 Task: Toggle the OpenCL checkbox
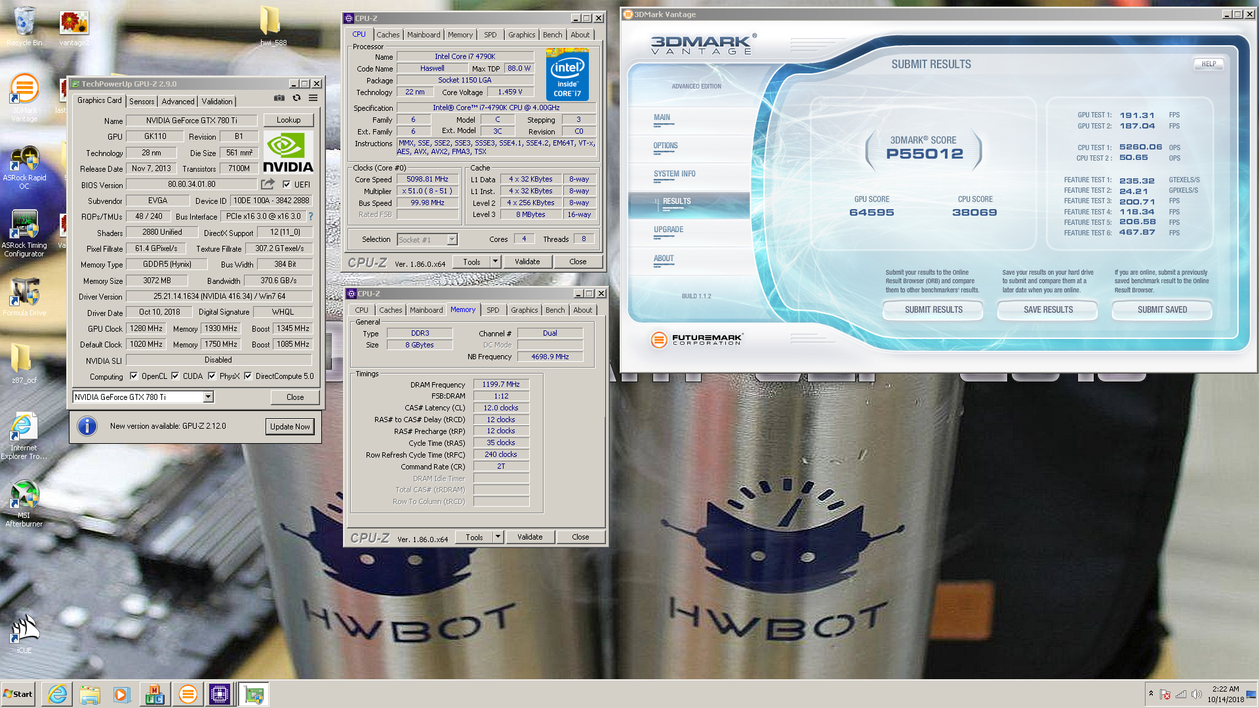(x=134, y=376)
